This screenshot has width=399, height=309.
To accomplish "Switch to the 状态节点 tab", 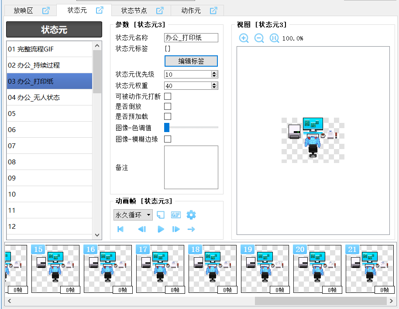I will (134, 10).
